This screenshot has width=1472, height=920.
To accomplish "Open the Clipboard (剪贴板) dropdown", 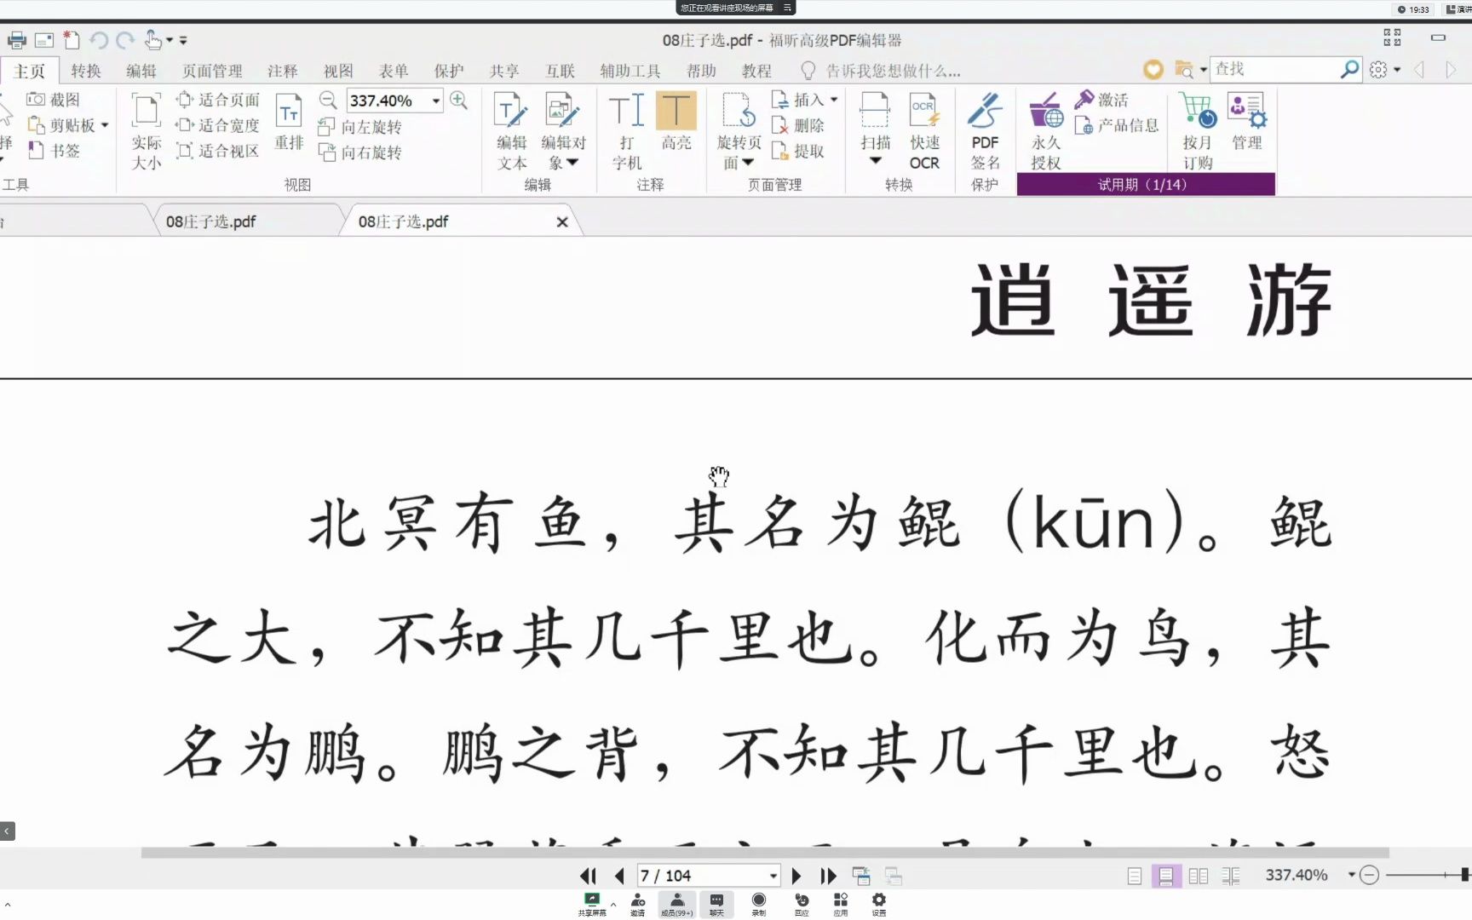I will click(105, 125).
